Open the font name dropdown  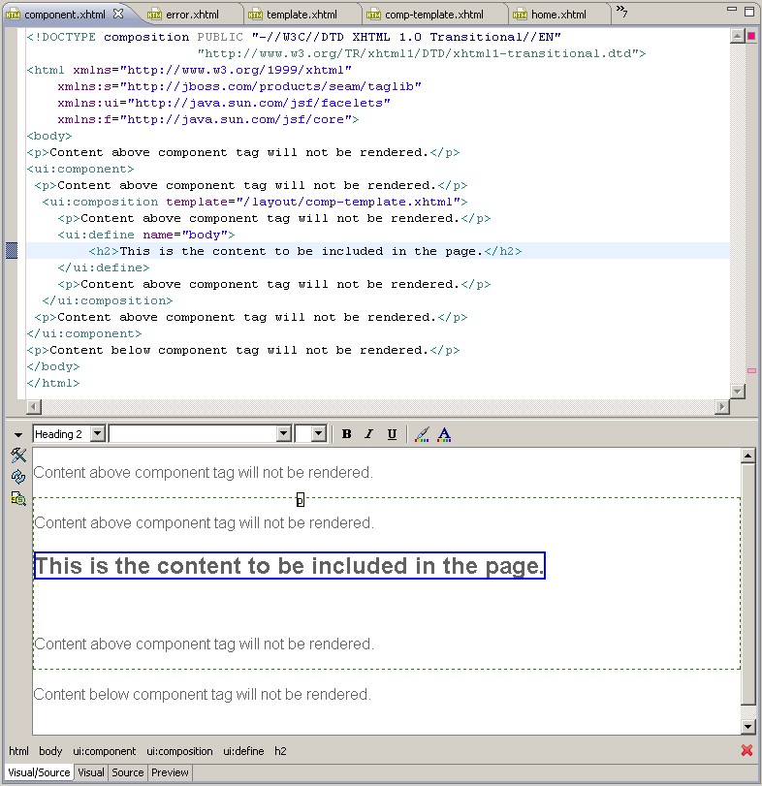tap(284, 433)
